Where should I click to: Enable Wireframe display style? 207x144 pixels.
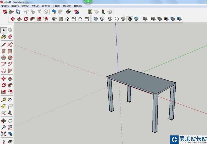point(110,19)
